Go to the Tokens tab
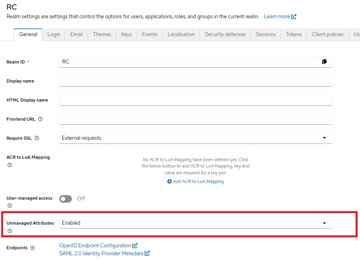Viewport: 360px width, 260px height. coord(294,34)
